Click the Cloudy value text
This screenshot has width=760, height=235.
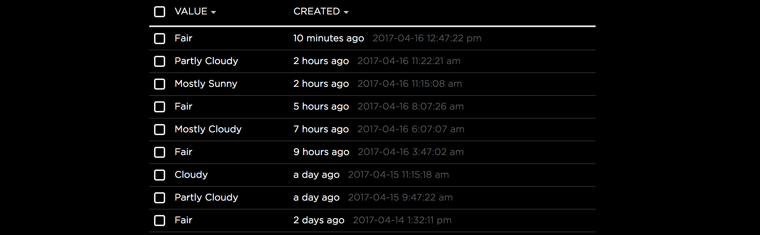coord(191,175)
